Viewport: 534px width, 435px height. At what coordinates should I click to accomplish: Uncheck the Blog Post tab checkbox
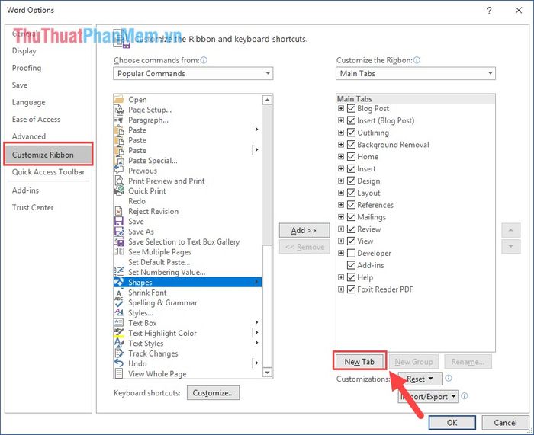pos(351,108)
